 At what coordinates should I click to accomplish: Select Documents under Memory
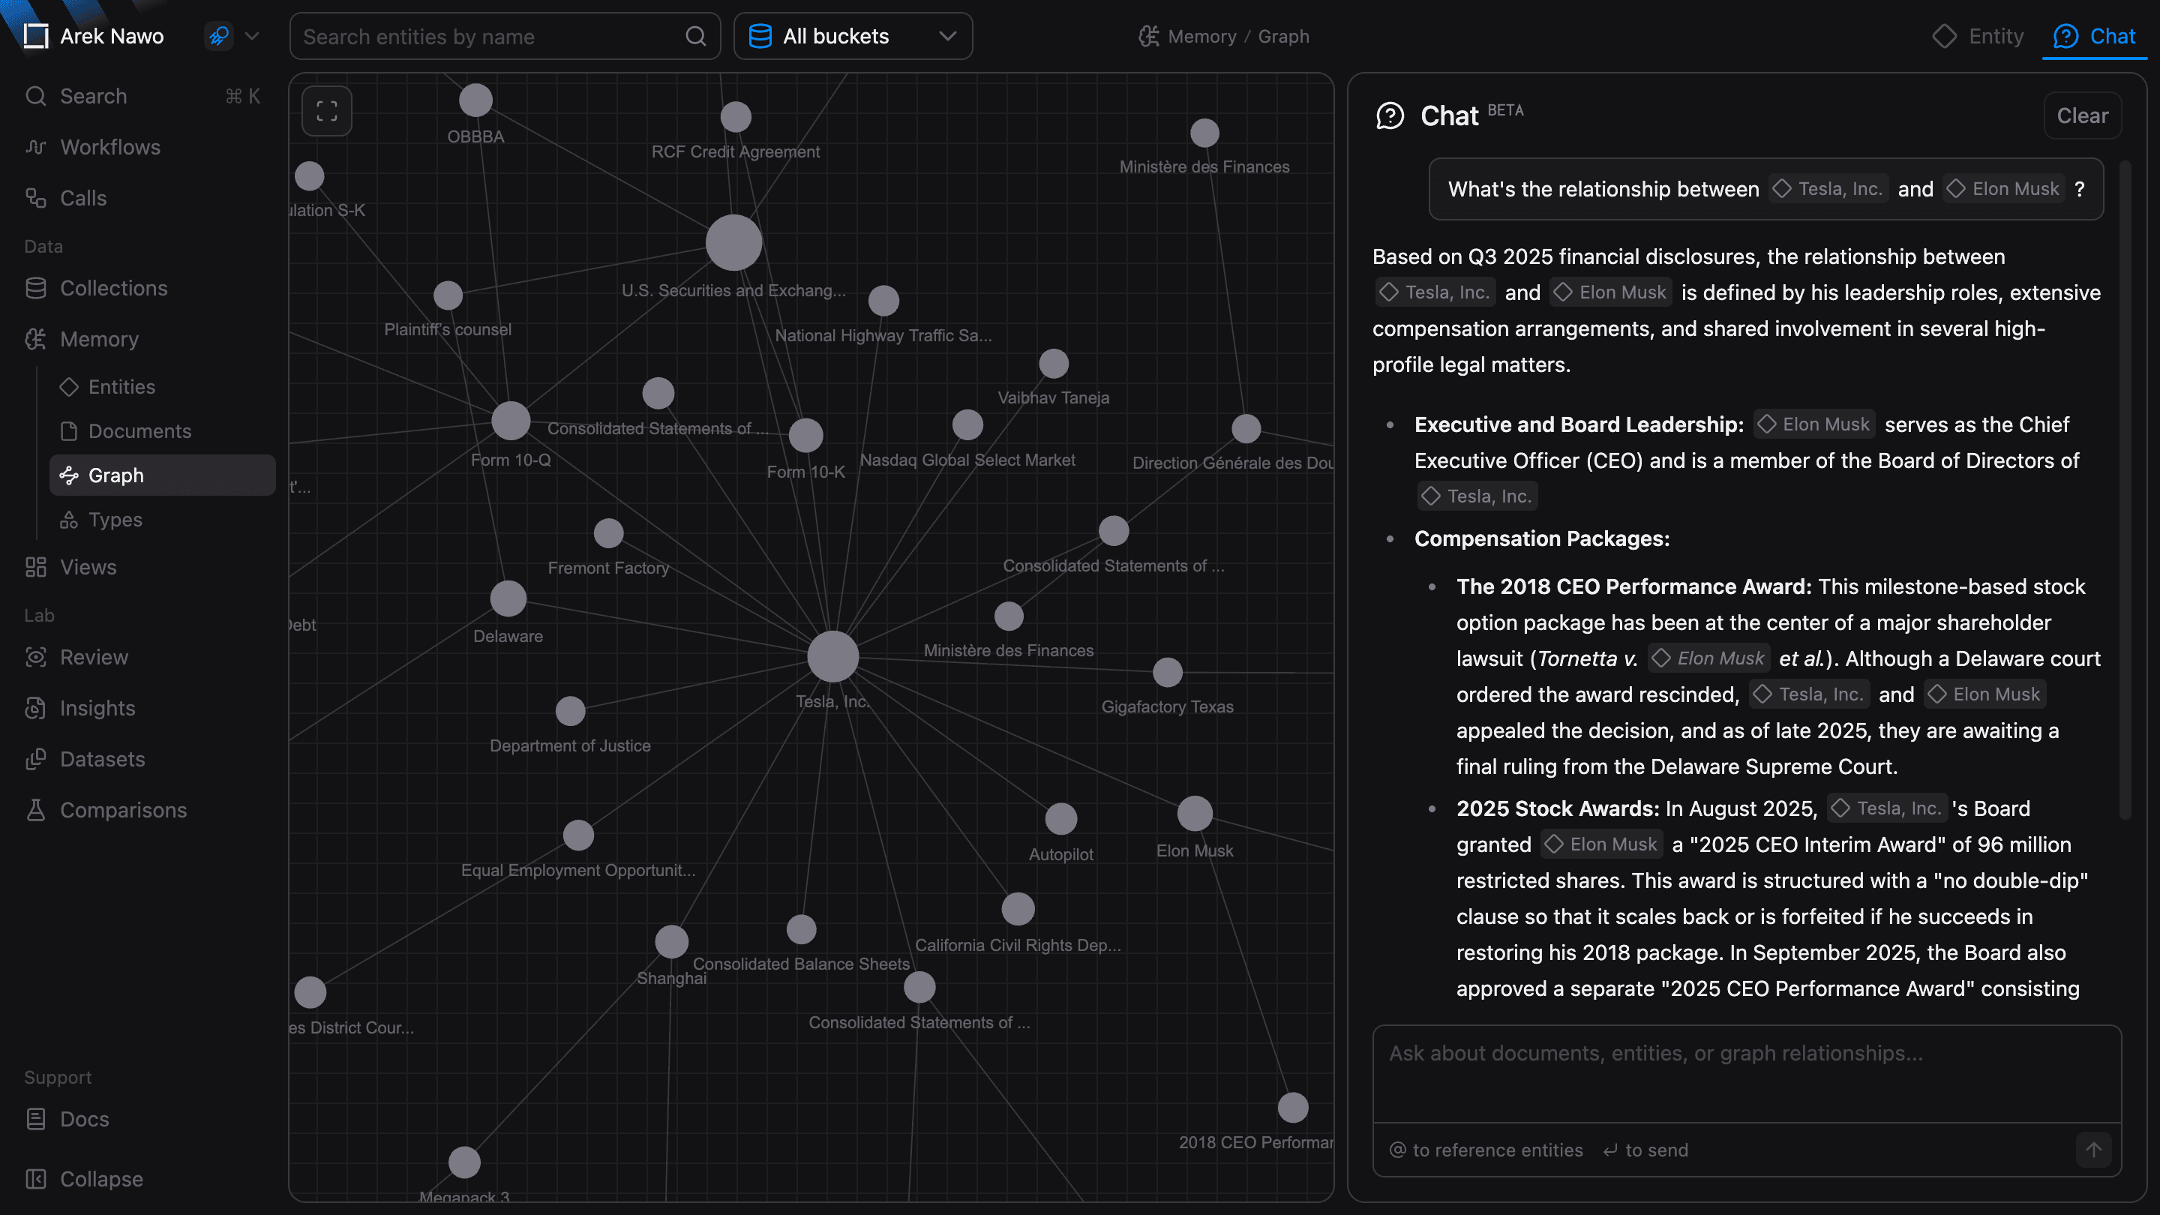point(163,431)
